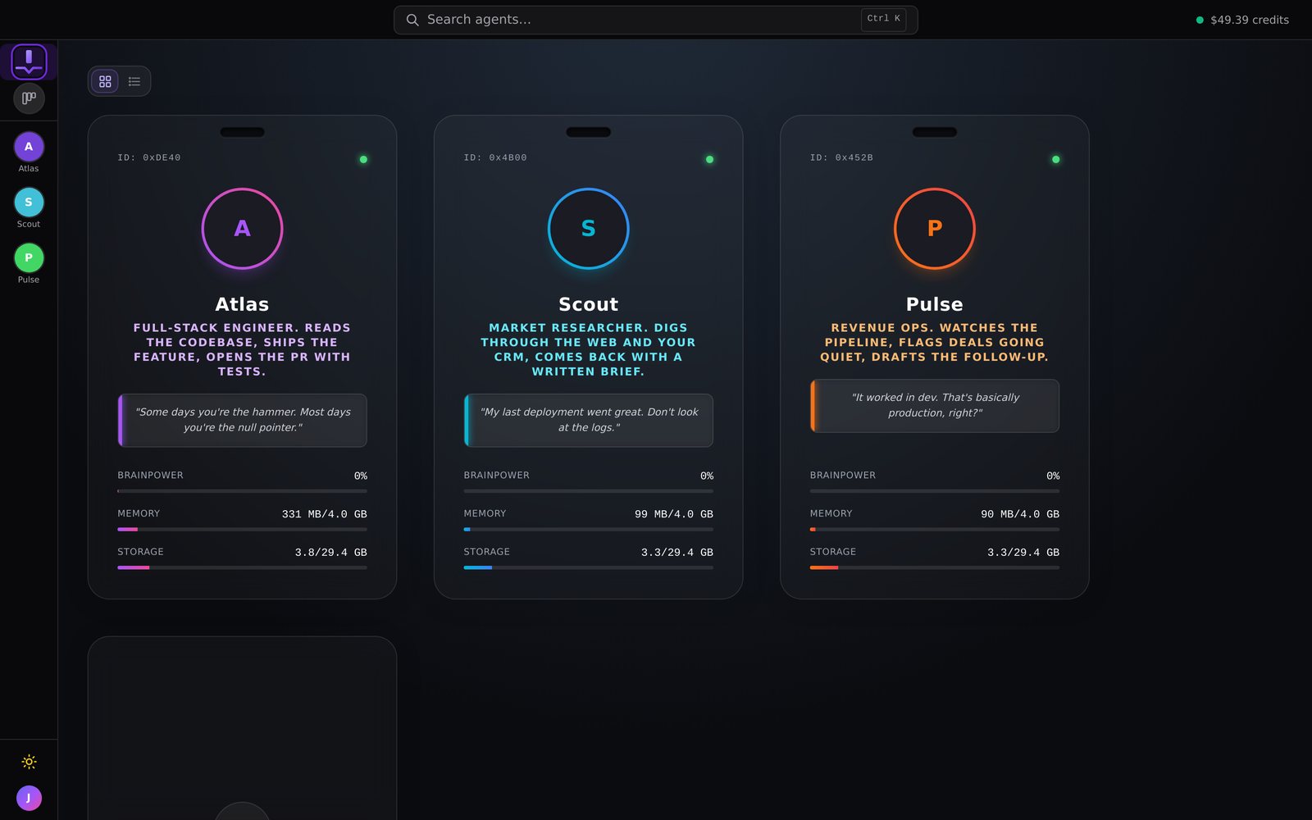Click Scout card online status dot
1312x820 pixels.
point(709,159)
